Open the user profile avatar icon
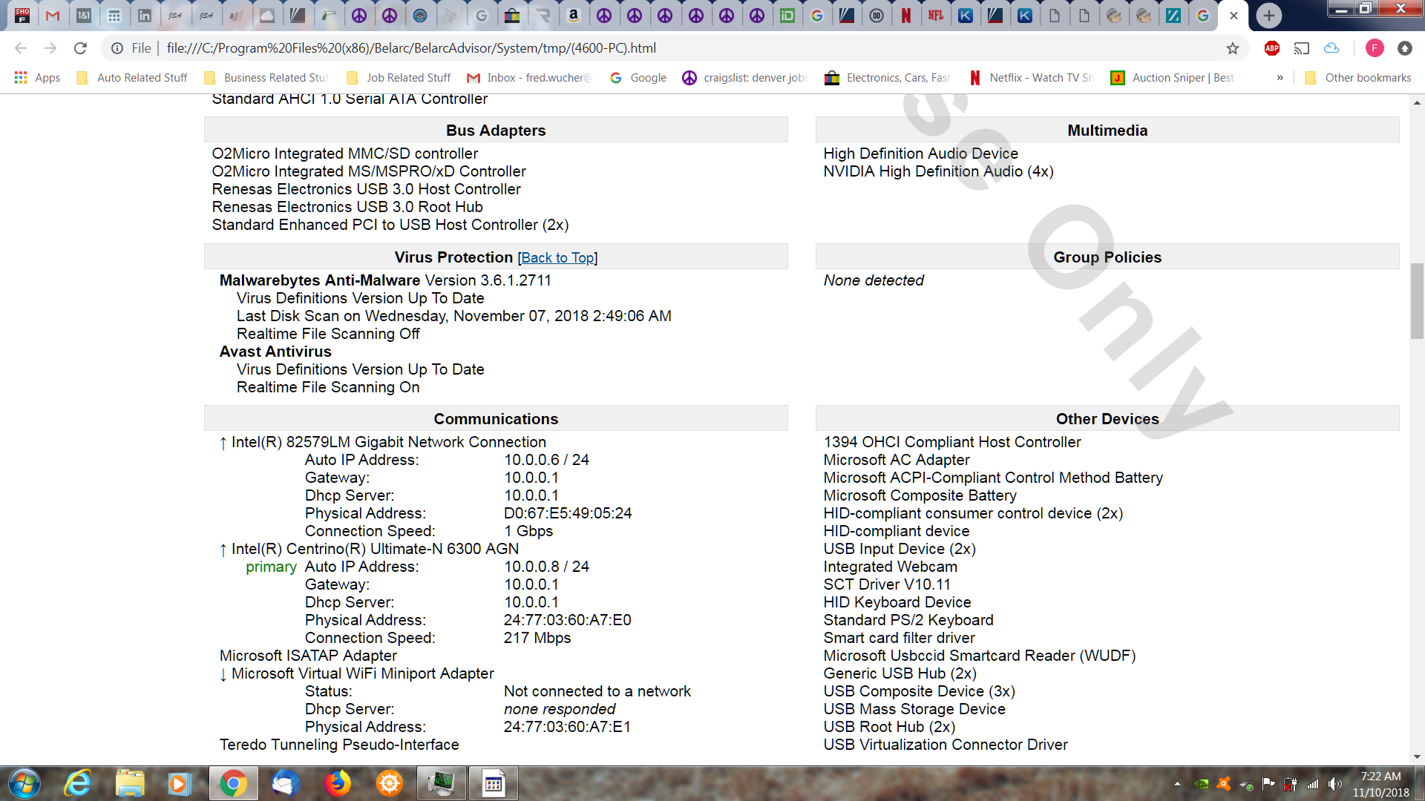The width and height of the screenshot is (1425, 801). click(x=1375, y=48)
